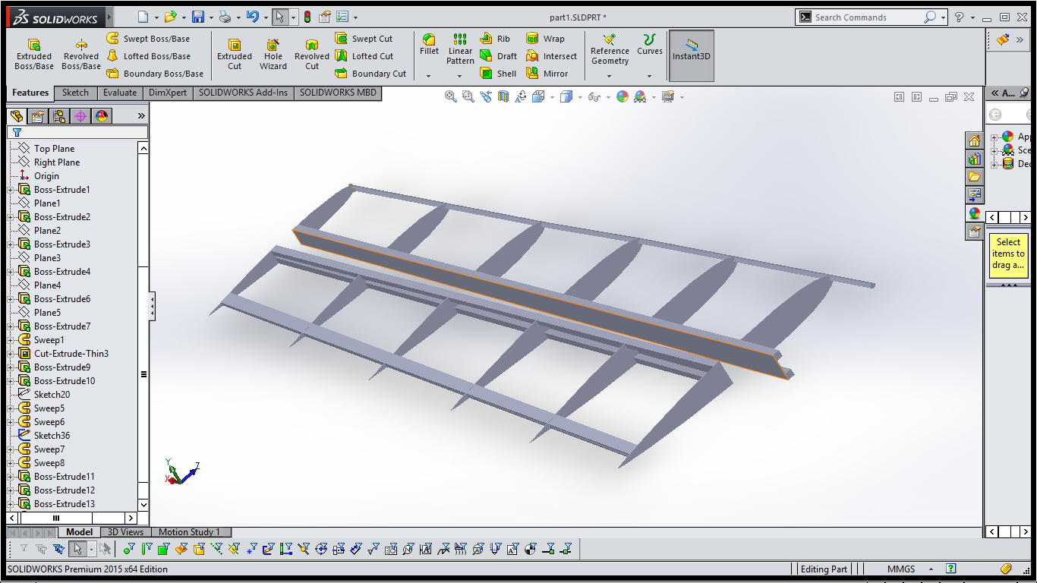Open the Reference Geometry tool

click(x=610, y=49)
